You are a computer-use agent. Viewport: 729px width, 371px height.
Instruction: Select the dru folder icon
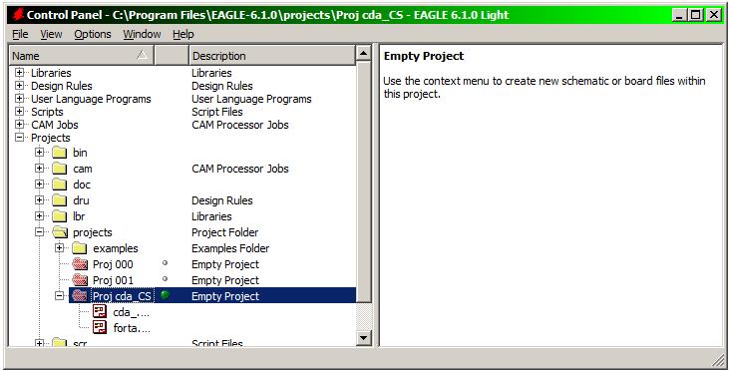point(60,200)
